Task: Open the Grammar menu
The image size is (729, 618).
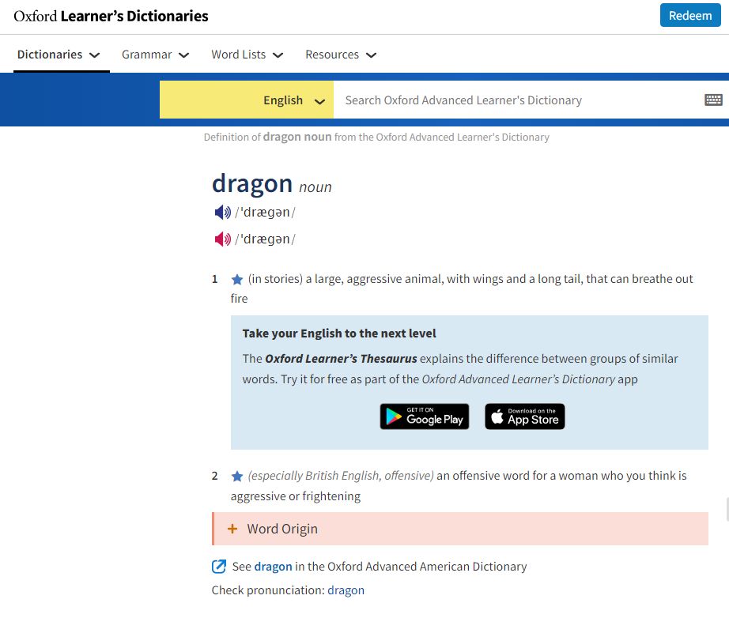Action: click(155, 55)
